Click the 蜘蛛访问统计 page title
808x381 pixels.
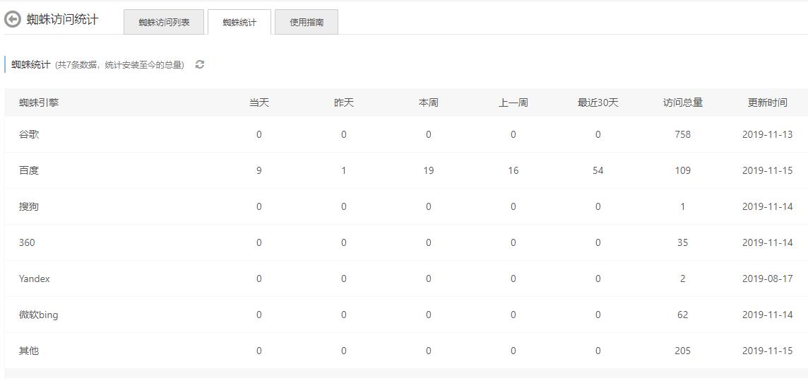click(x=62, y=20)
